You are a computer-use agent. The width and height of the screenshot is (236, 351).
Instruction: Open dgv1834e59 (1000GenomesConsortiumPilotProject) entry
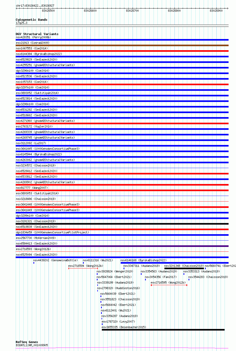click(x=53, y=232)
